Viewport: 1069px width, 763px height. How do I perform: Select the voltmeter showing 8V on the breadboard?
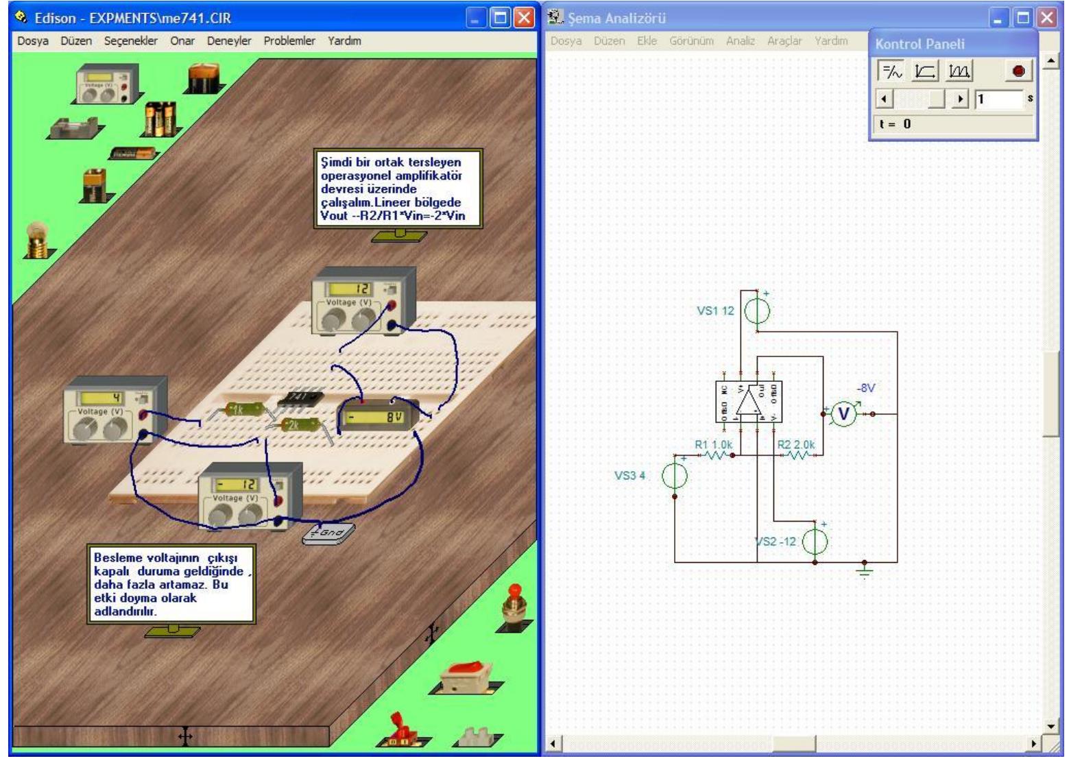coord(377,417)
